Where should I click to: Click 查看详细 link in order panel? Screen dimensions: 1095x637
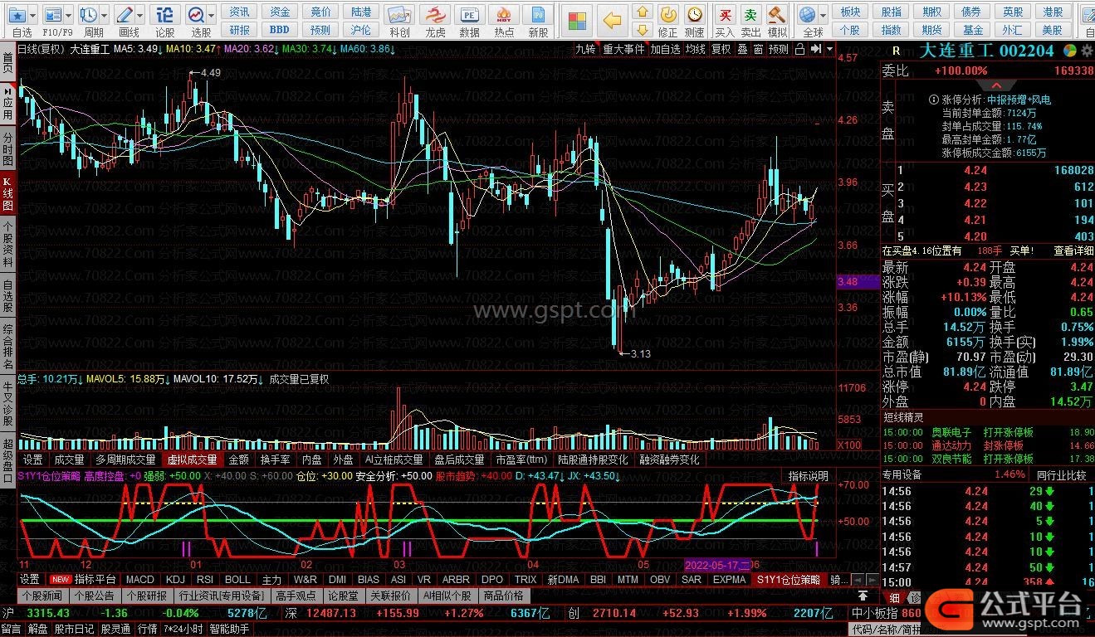click(1073, 250)
